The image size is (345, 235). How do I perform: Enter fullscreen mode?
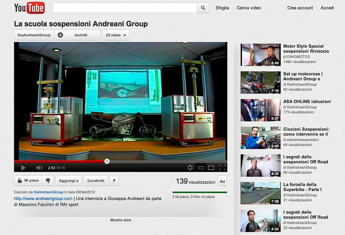tap(222, 168)
